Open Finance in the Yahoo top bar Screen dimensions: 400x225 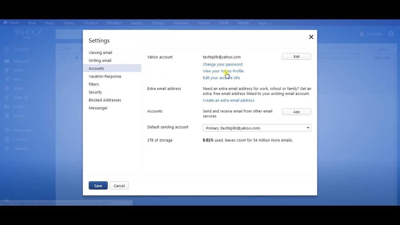tap(91, 23)
